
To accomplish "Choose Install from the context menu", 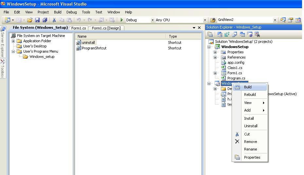I will click(x=250, y=118).
